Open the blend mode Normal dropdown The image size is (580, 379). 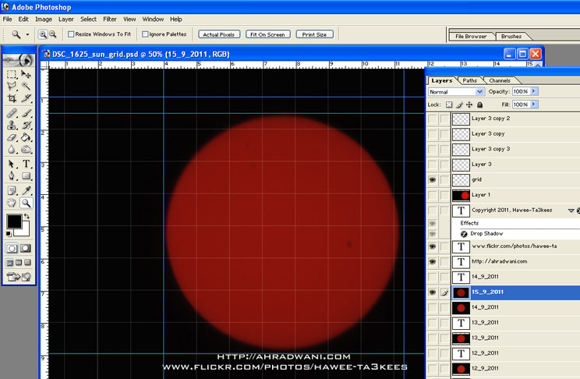[479, 92]
